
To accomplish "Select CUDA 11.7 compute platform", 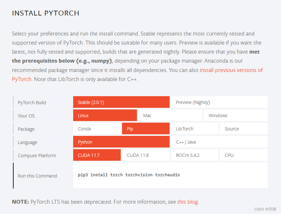I will click(x=97, y=155).
